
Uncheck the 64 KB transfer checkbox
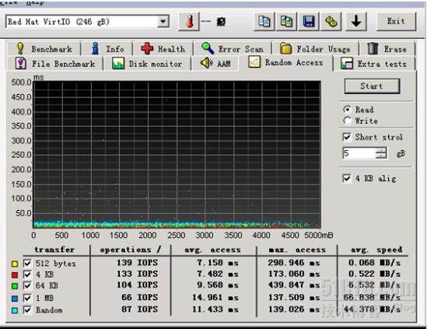point(27,286)
